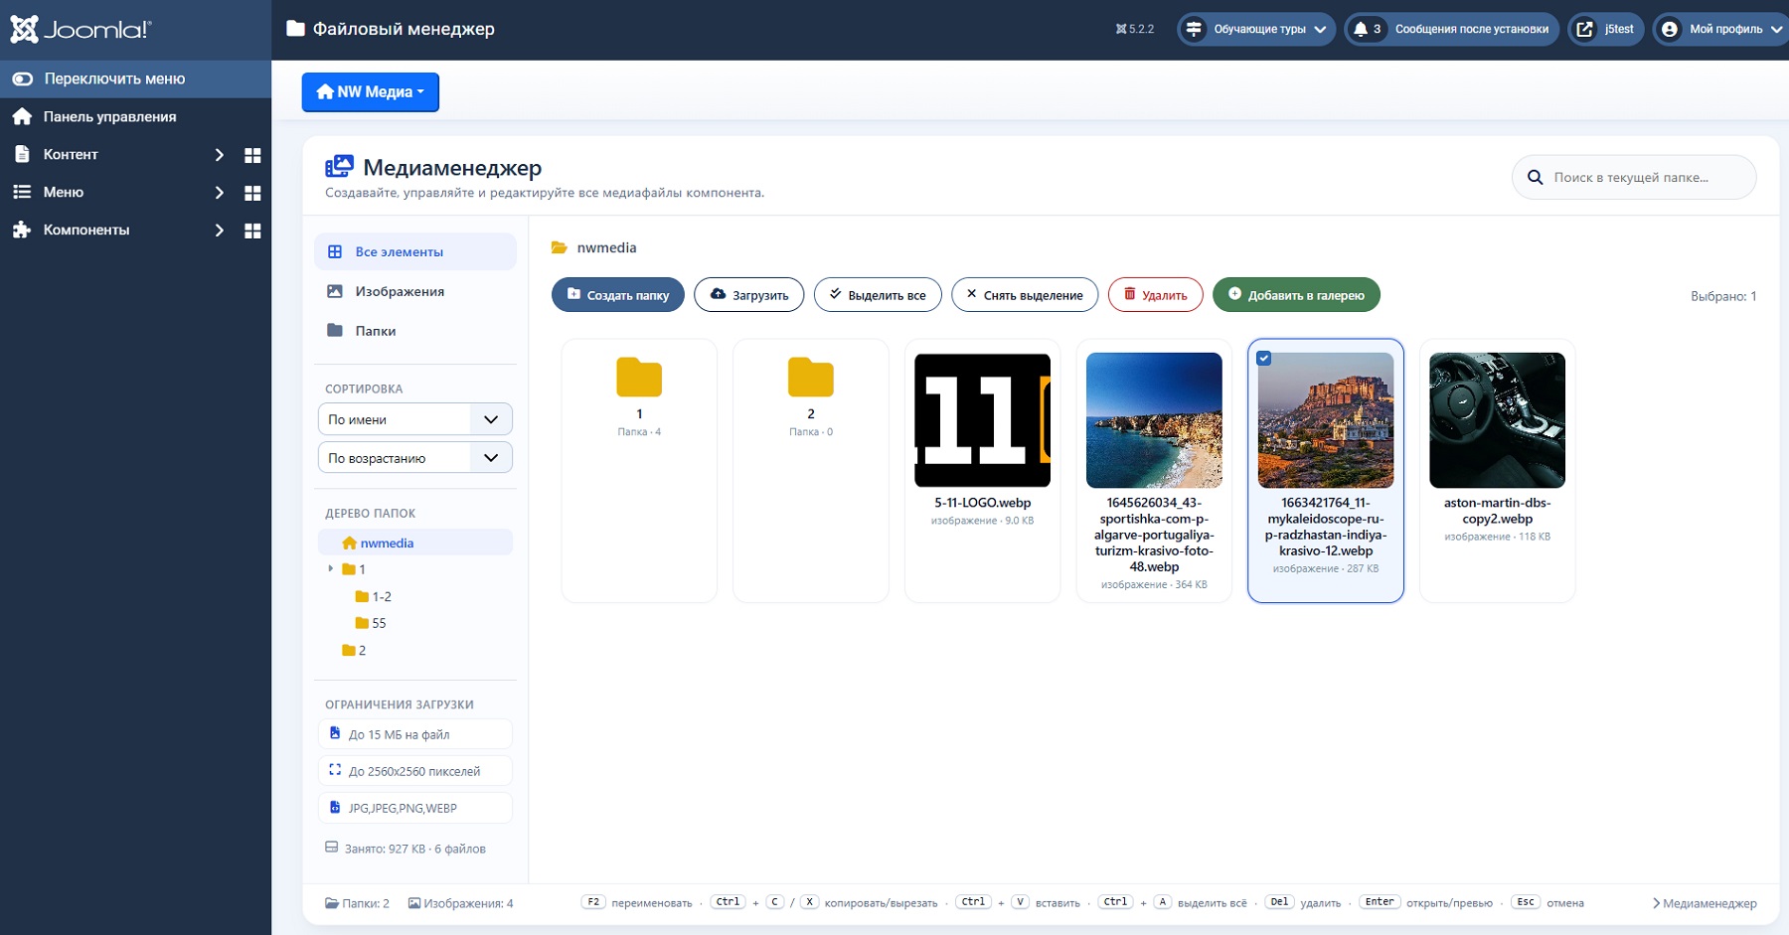Expand folder 1 tree triangle
This screenshot has width=1789, height=935.
(x=331, y=569)
